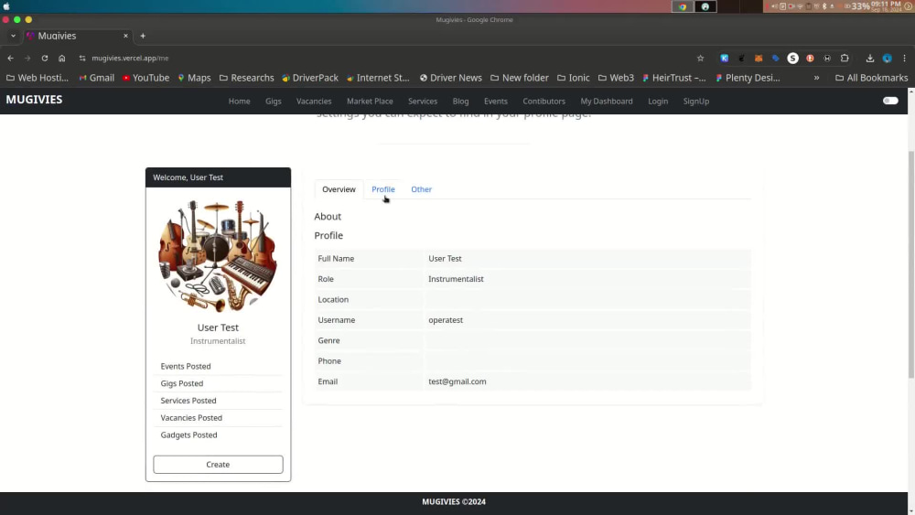The width and height of the screenshot is (915, 515).
Task: Switch to the Overview tab
Action: point(339,189)
